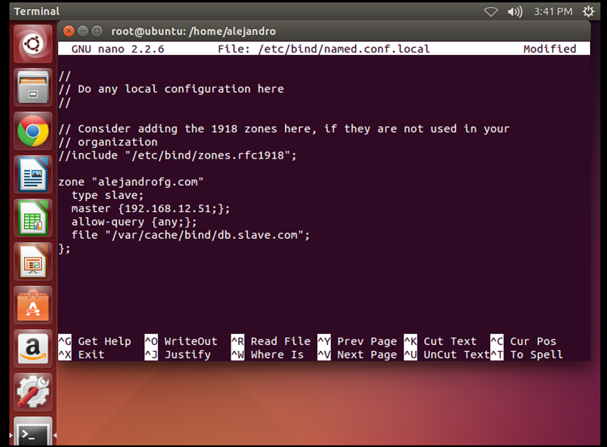
Task: Open the sound volume indicator
Action: [515, 12]
